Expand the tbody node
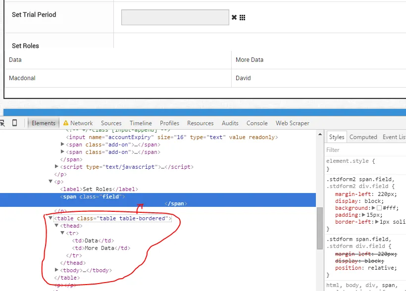 tap(56, 270)
